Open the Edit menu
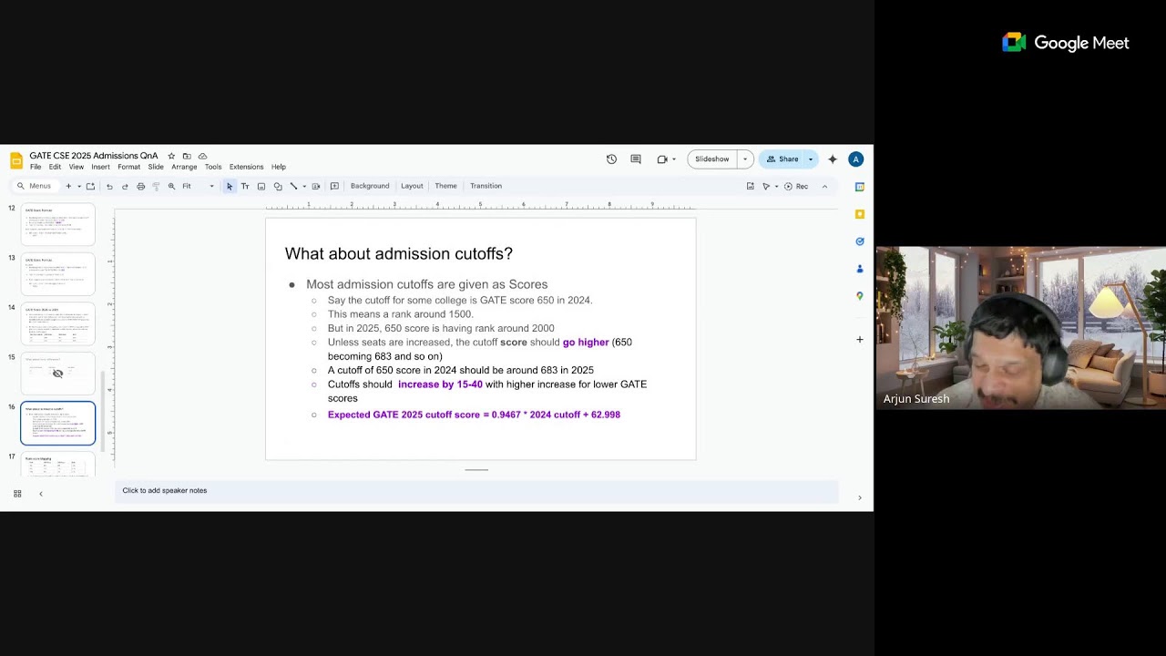The width and height of the screenshot is (1166, 656). click(55, 167)
